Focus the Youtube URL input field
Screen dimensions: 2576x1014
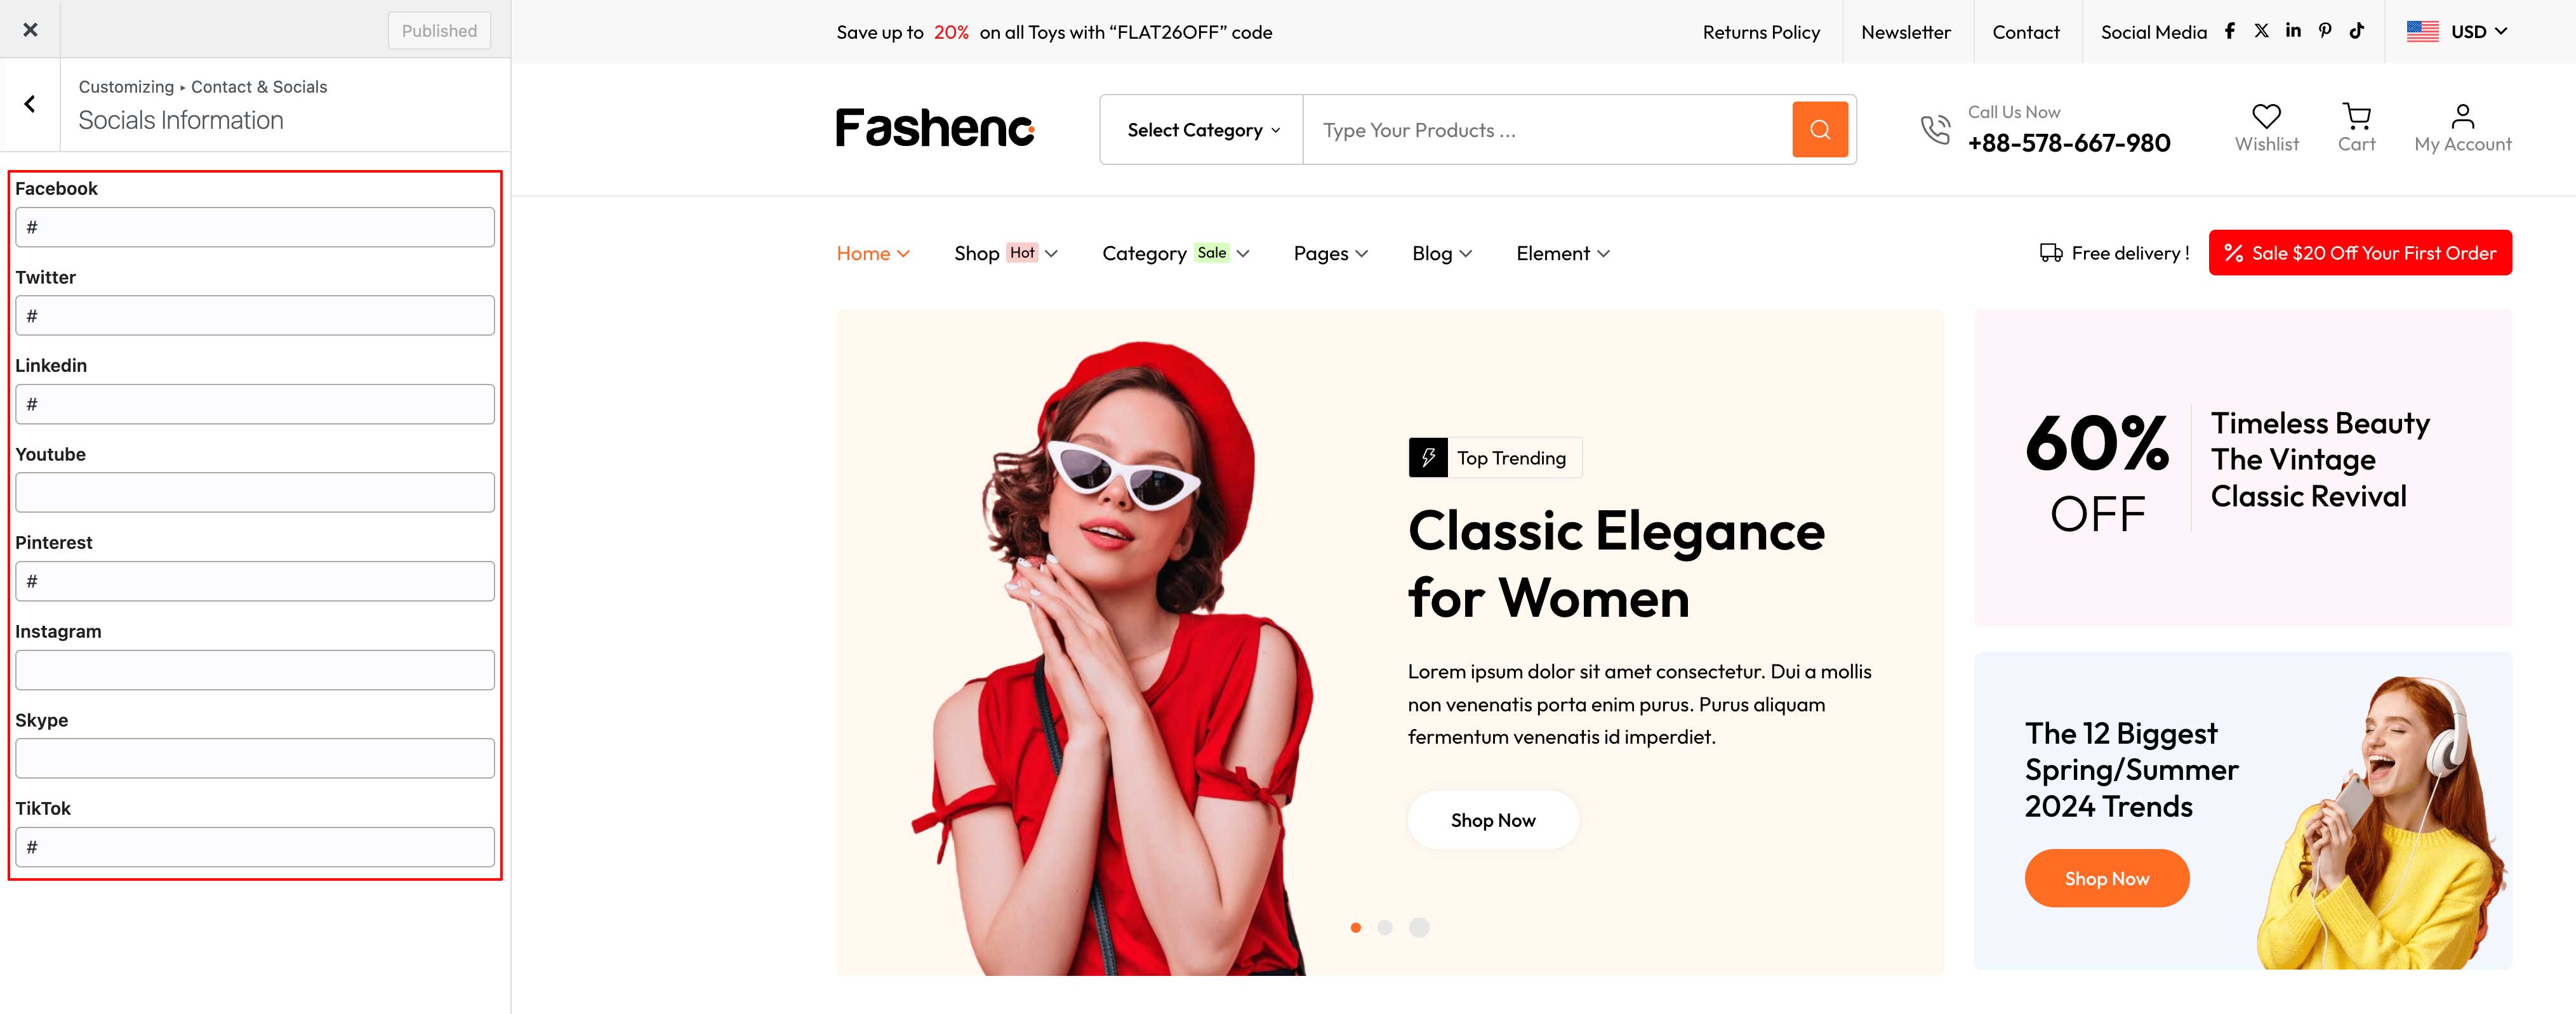click(255, 493)
